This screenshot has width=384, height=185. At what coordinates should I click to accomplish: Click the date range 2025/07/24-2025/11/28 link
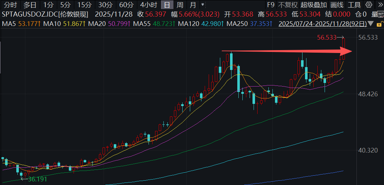coord(323,24)
